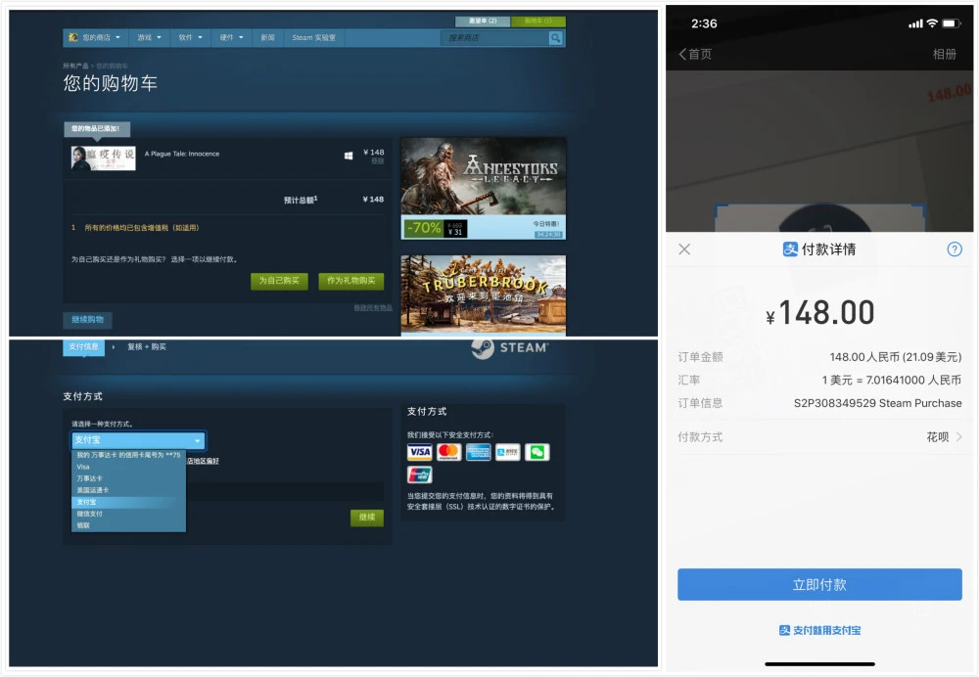Click the WeChat Pay logo
Image resolution: width=979 pixels, height=677 pixels.
[x=536, y=452]
